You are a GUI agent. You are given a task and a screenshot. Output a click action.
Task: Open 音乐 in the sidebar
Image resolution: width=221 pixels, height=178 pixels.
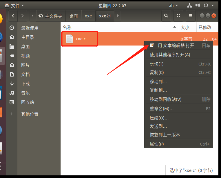(25, 93)
